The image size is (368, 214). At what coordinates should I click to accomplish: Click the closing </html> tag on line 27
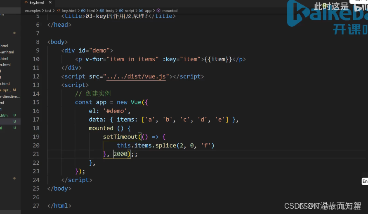point(59,206)
